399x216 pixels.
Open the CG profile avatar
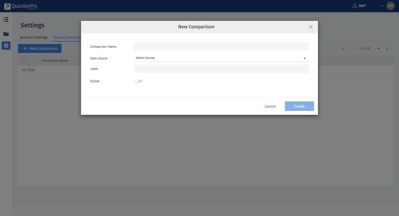(390, 5)
